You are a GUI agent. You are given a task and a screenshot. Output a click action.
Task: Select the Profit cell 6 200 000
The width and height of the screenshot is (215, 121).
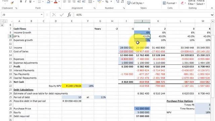point(126,67)
